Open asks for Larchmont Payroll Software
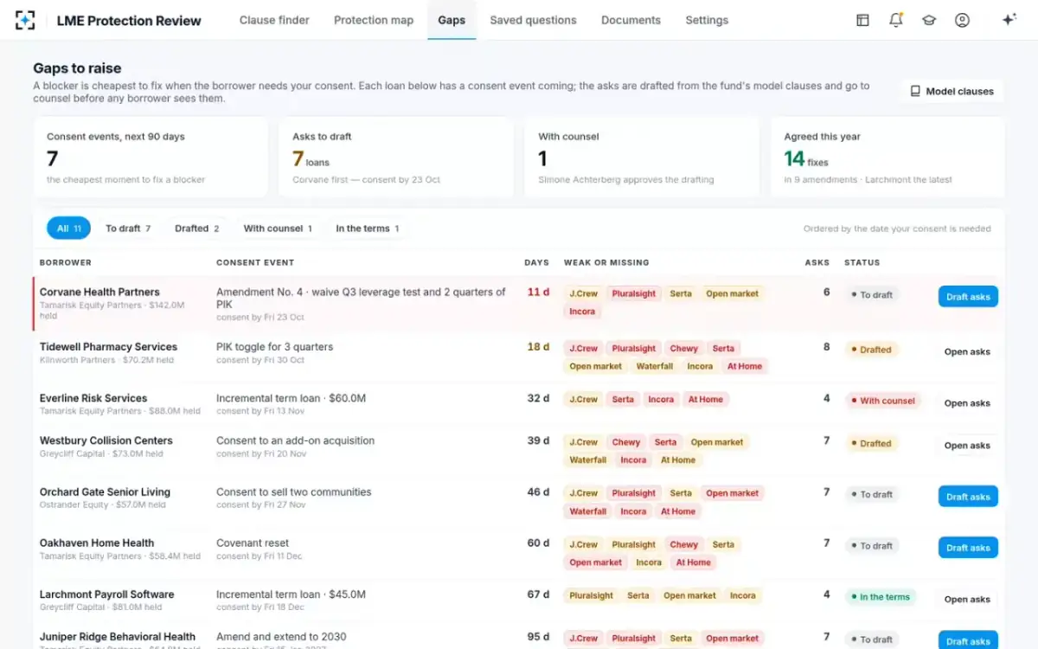 (967, 599)
